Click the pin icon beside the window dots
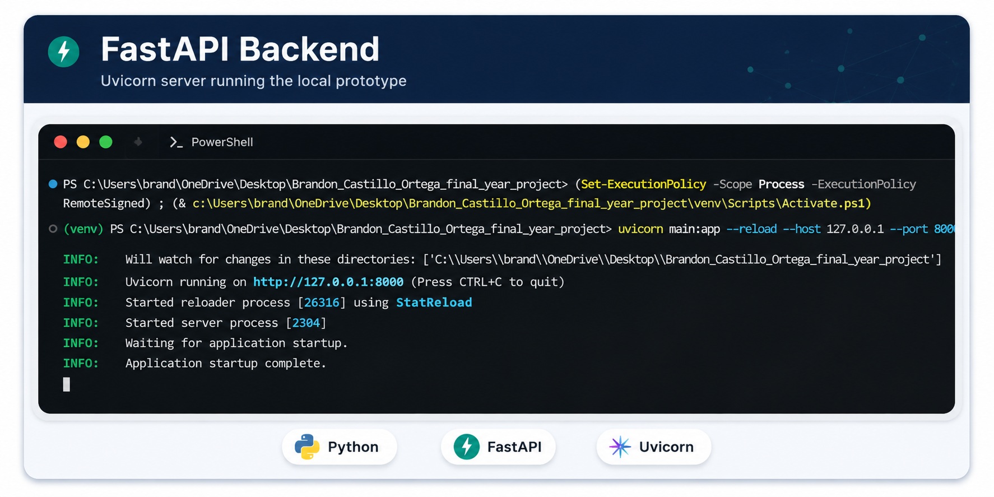Viewport: 994px width, 497px height. [x=138, y=142]
